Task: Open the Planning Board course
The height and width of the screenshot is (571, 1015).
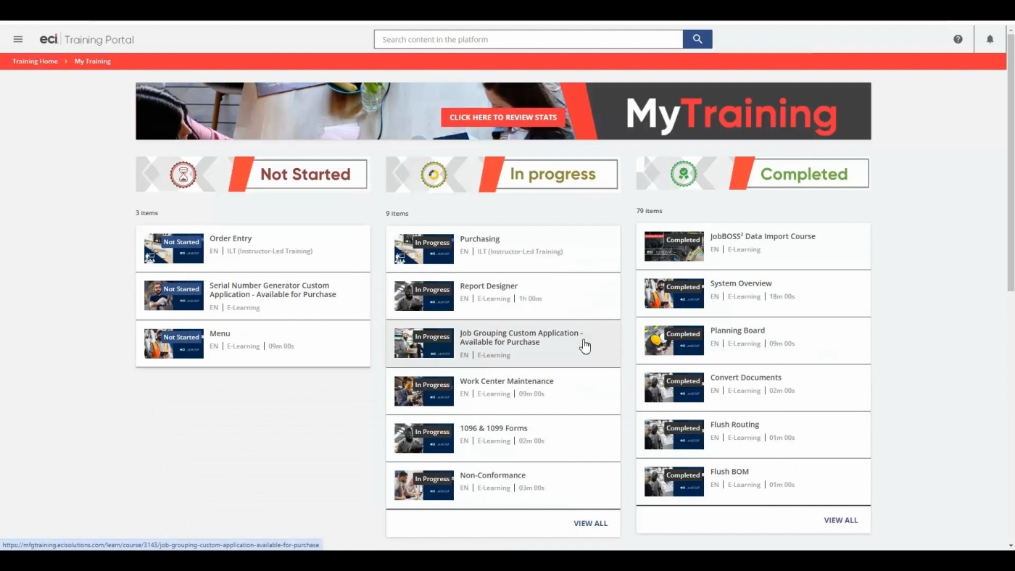Action: [753, 341]
